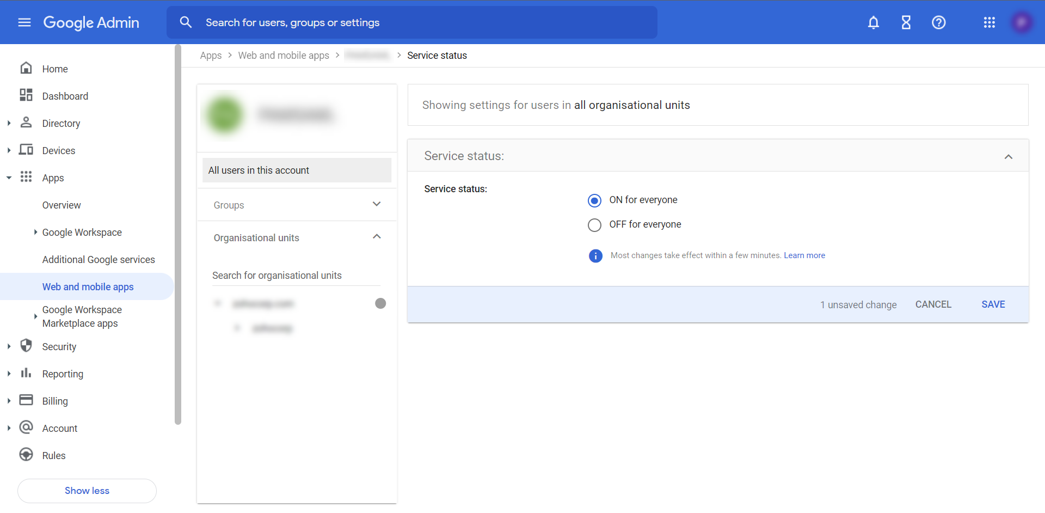
Task: Click the SAVE button
Action: tap(993, 304)
